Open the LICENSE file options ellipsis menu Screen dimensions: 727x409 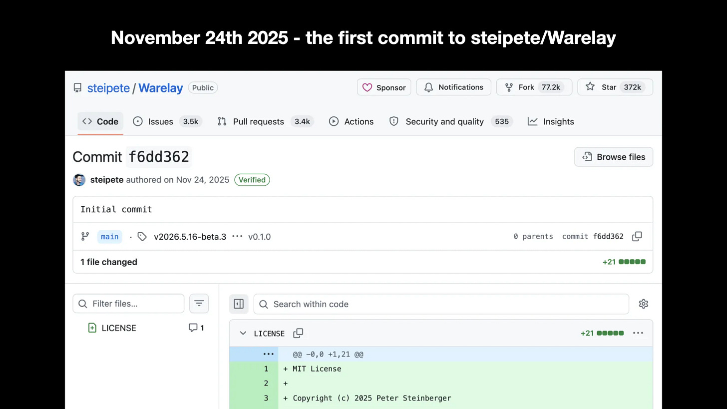(638, 333)
